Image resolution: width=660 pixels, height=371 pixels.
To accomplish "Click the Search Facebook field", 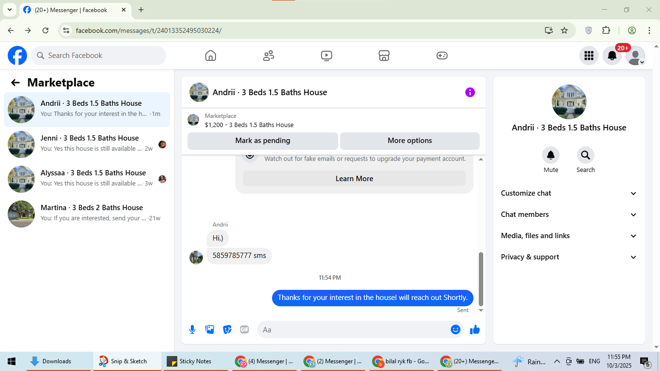I will pos(99,56).
